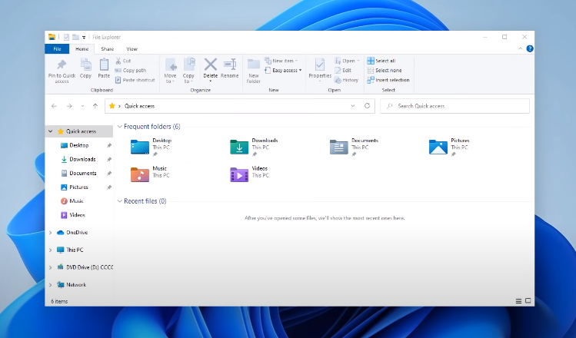Click Select all in ribbon
This screenshot has height=338, width=576.
(x=381, y=61)
